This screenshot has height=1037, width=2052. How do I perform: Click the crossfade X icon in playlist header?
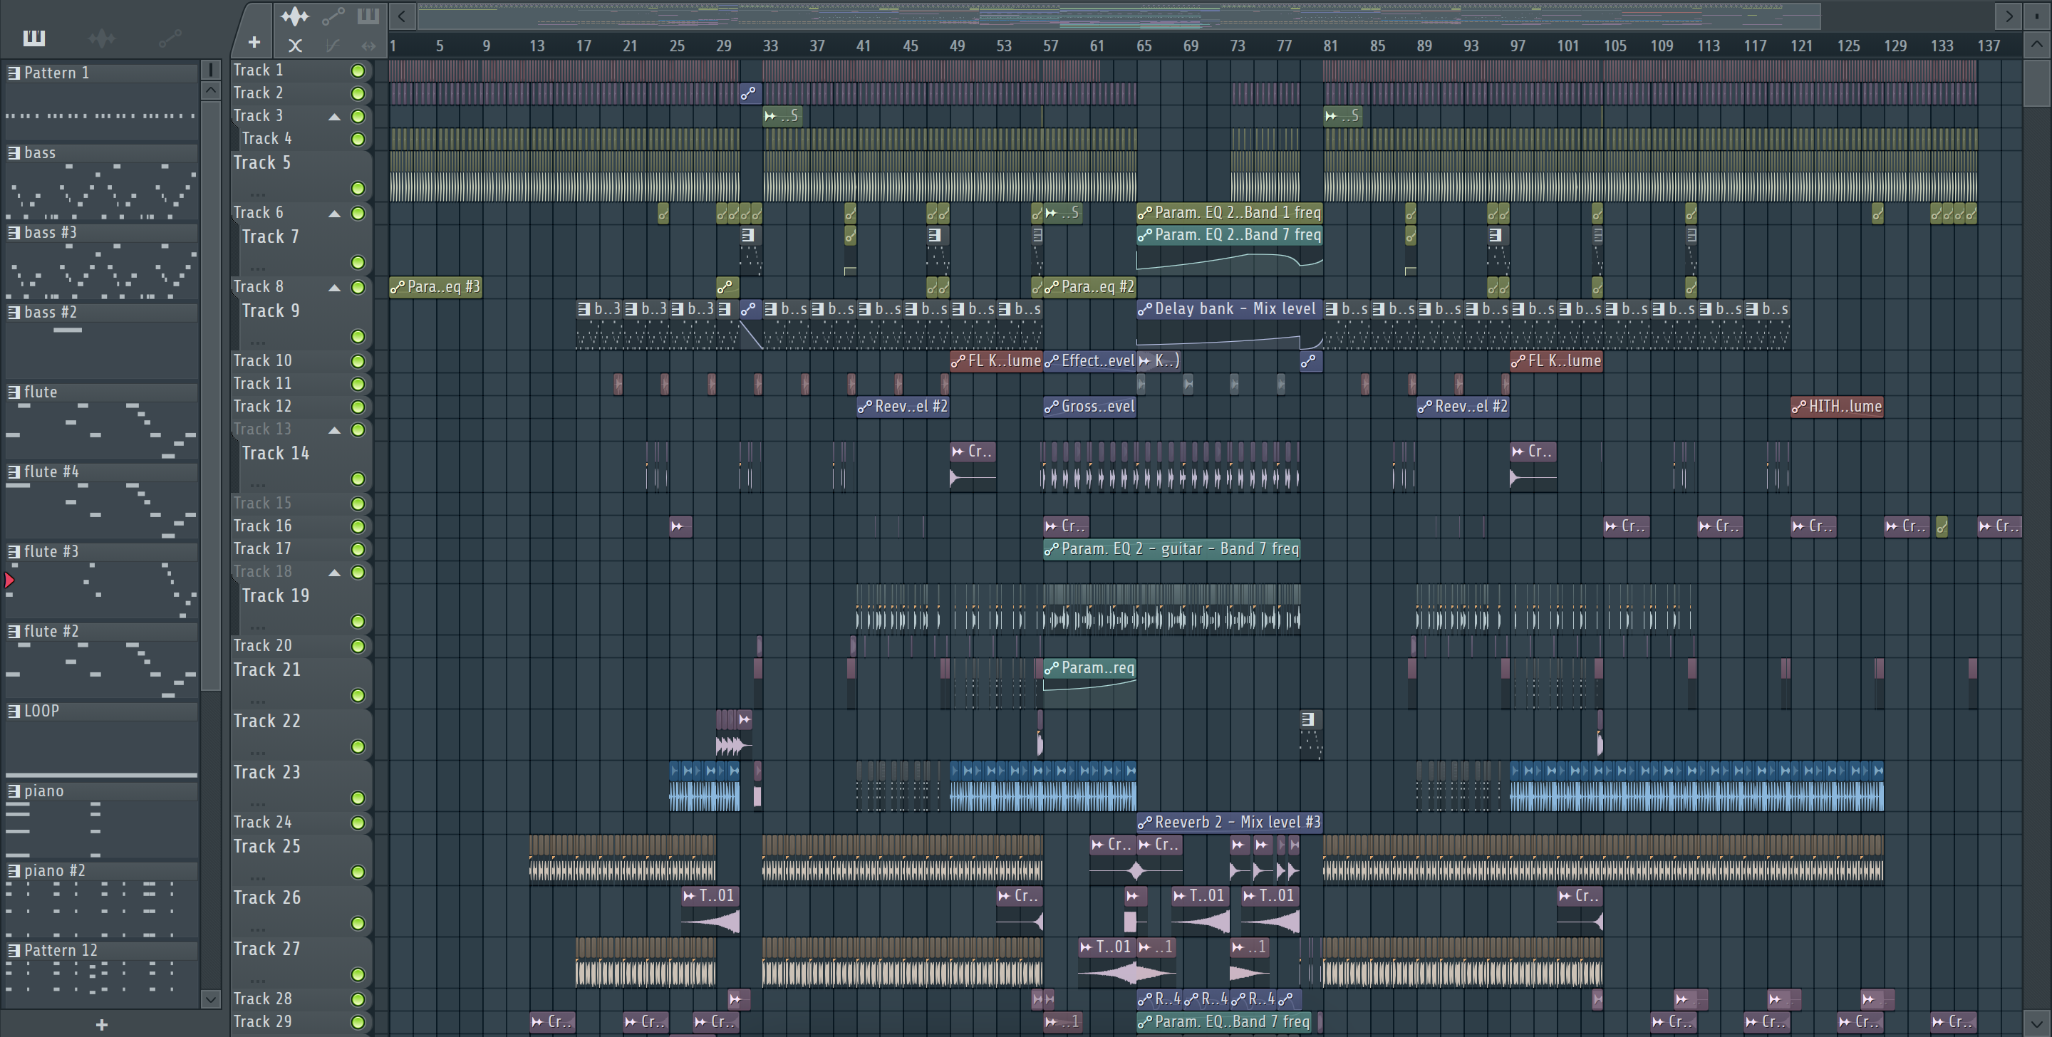click(295, 46)
